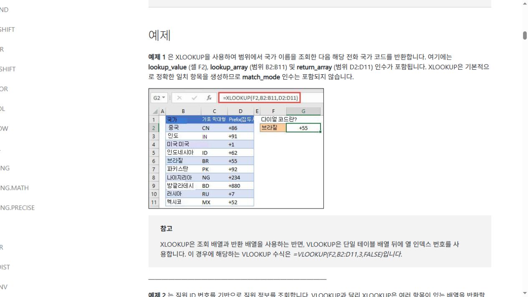Click the fx insert function icon
The height and width of the screenshot is (297, 528).
click(x=209, y=98)
